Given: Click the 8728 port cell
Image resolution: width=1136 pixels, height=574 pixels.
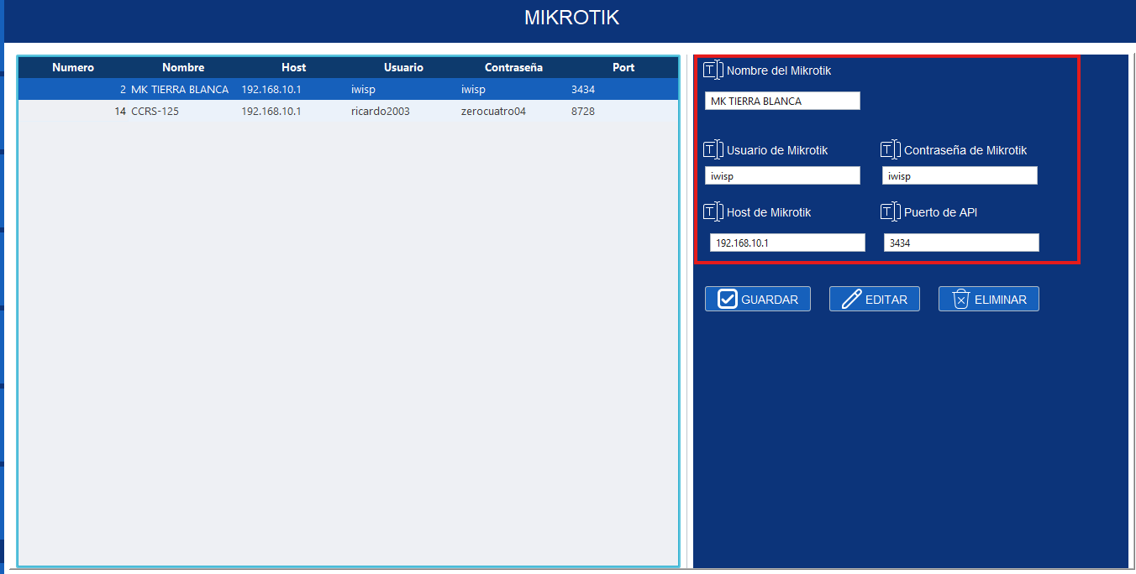Looking at the screenshot, I should (x=583, y=111).
